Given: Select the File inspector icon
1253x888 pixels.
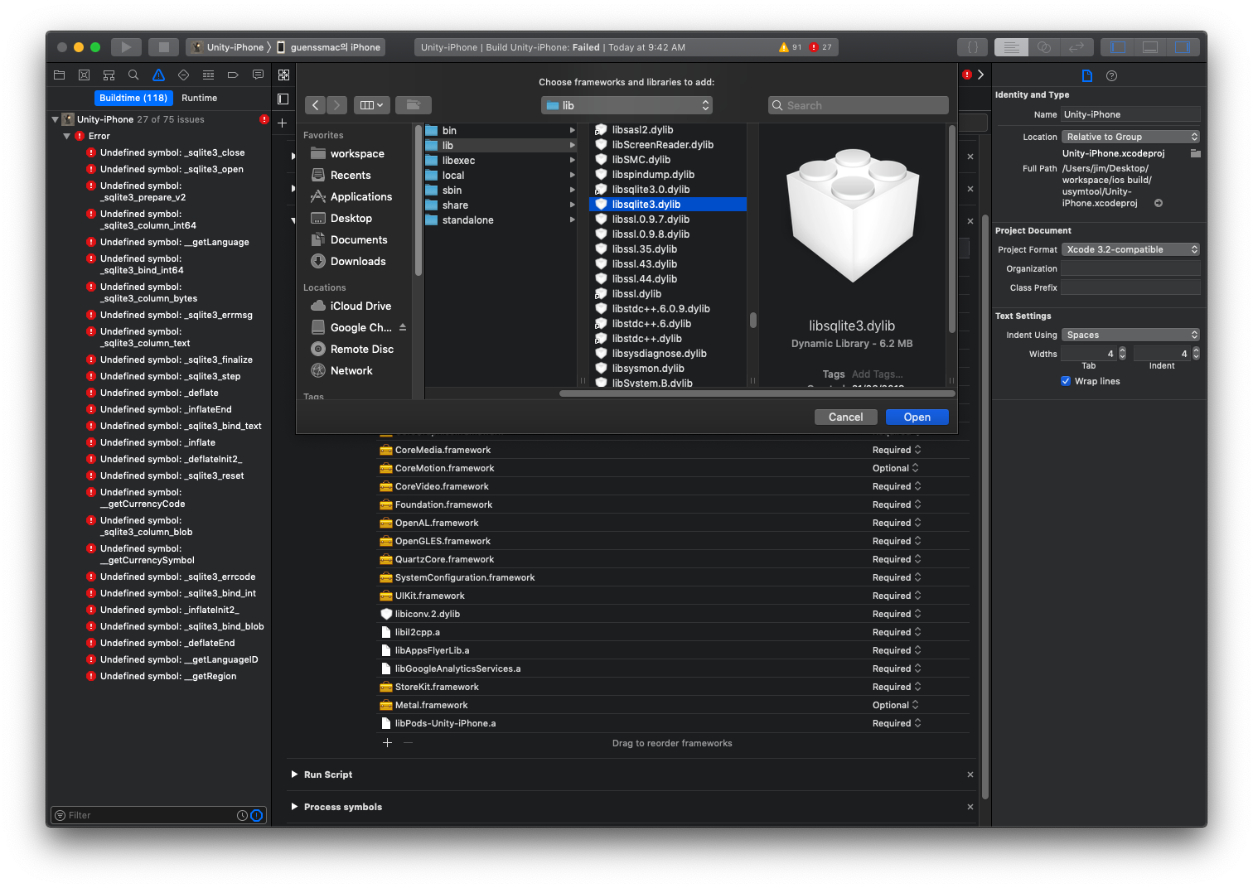Looking at the screenshot, I should coord(1087,75).
